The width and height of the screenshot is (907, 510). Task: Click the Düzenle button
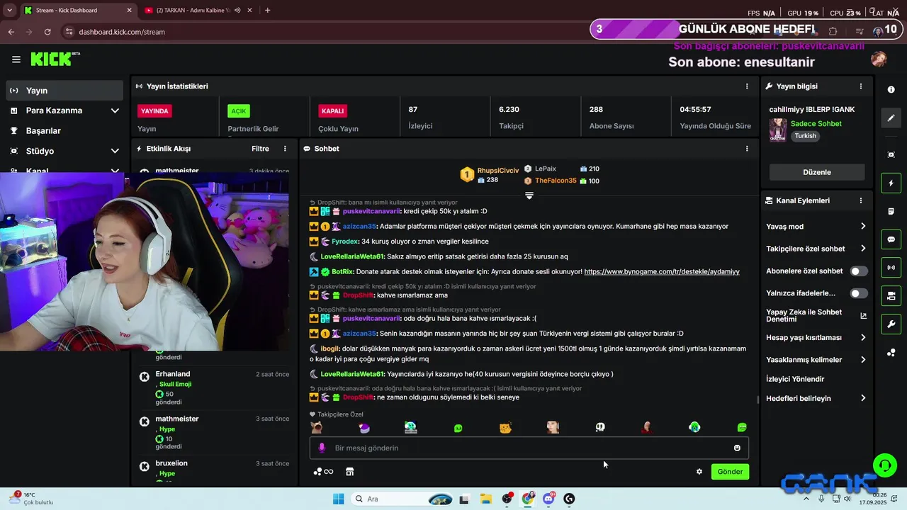(x=817, y=172)
